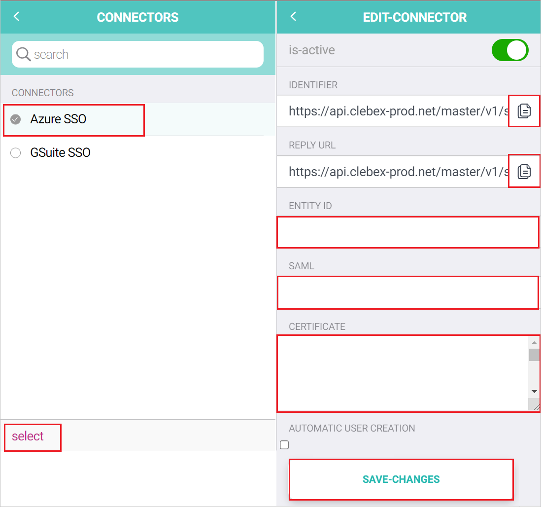541x507 pixels.
Task: Click the resize grip of the Certificate box
Action: 535,406
